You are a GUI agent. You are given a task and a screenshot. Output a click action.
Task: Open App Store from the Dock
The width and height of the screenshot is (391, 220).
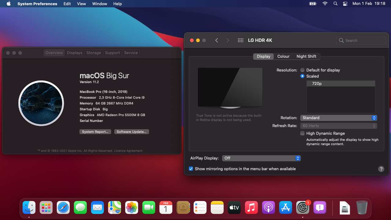[286, 208]
